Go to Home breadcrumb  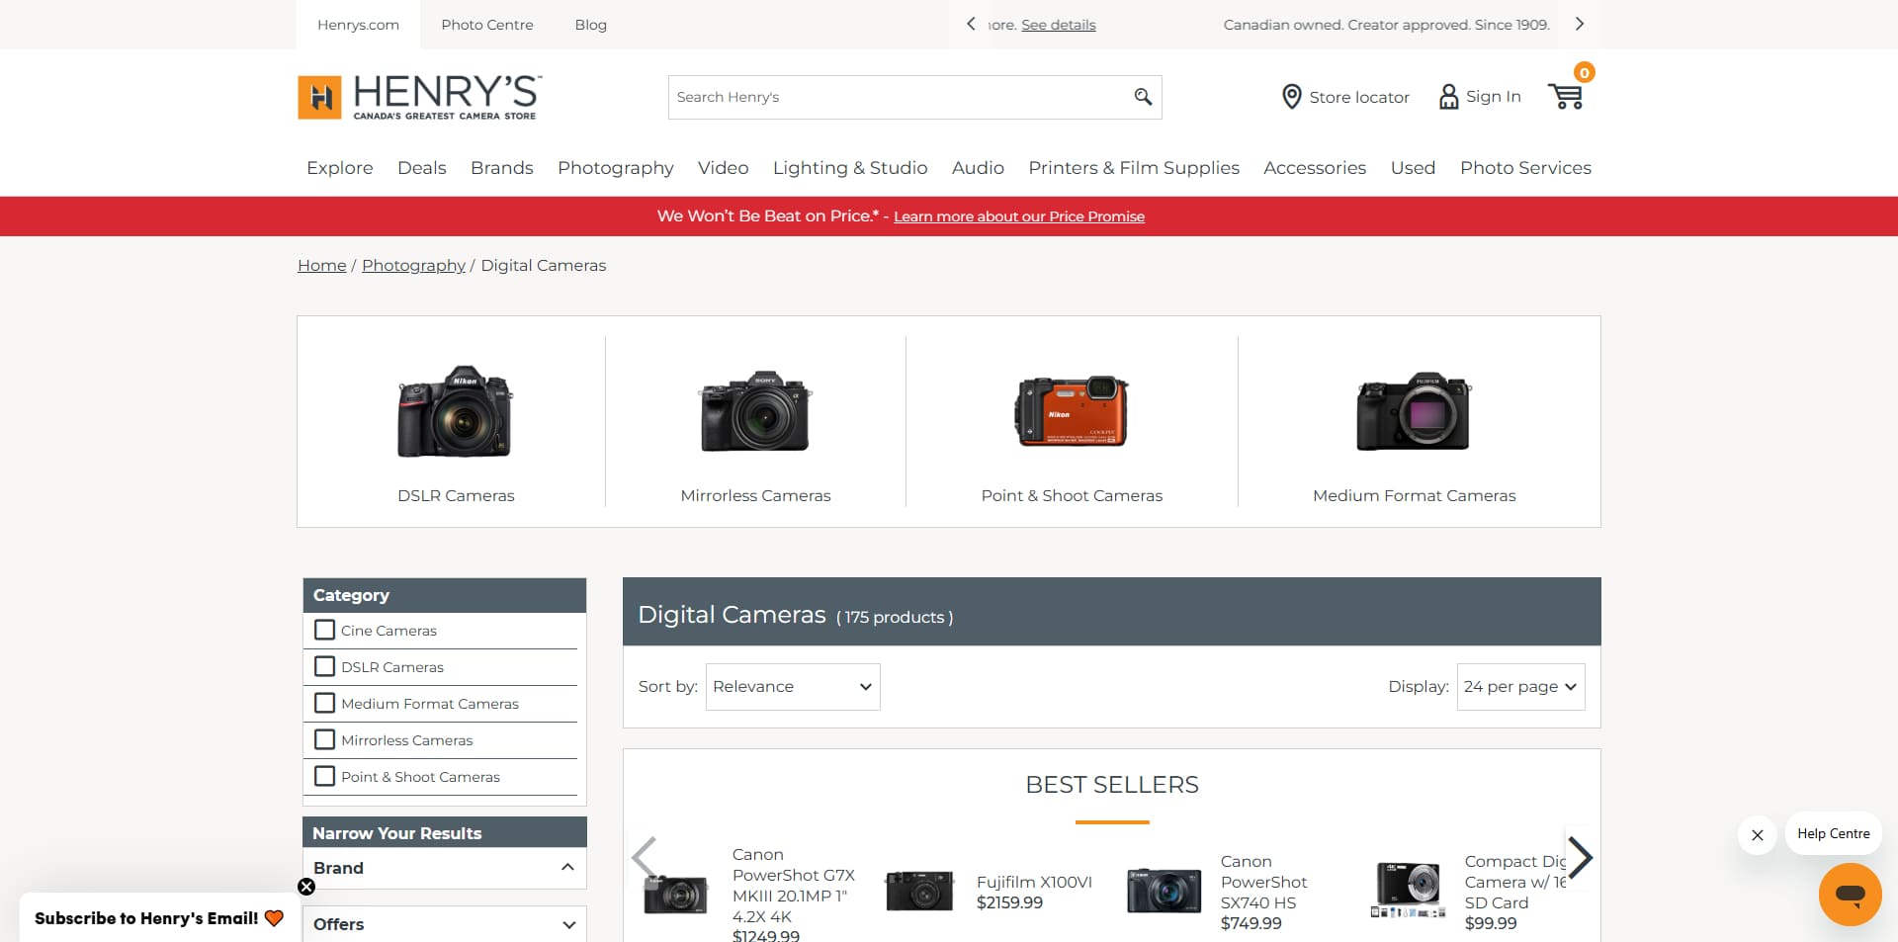[322, 265]
